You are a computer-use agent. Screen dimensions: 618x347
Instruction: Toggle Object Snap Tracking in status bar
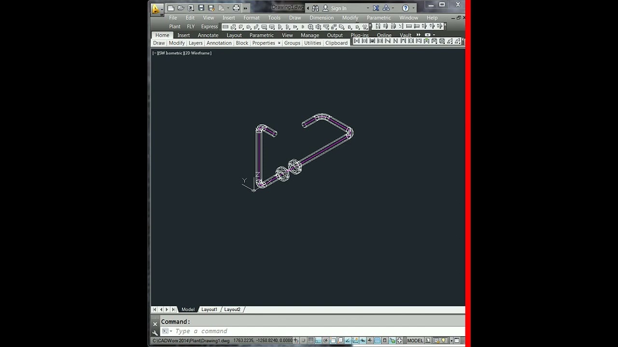click(x=348, y=340)
